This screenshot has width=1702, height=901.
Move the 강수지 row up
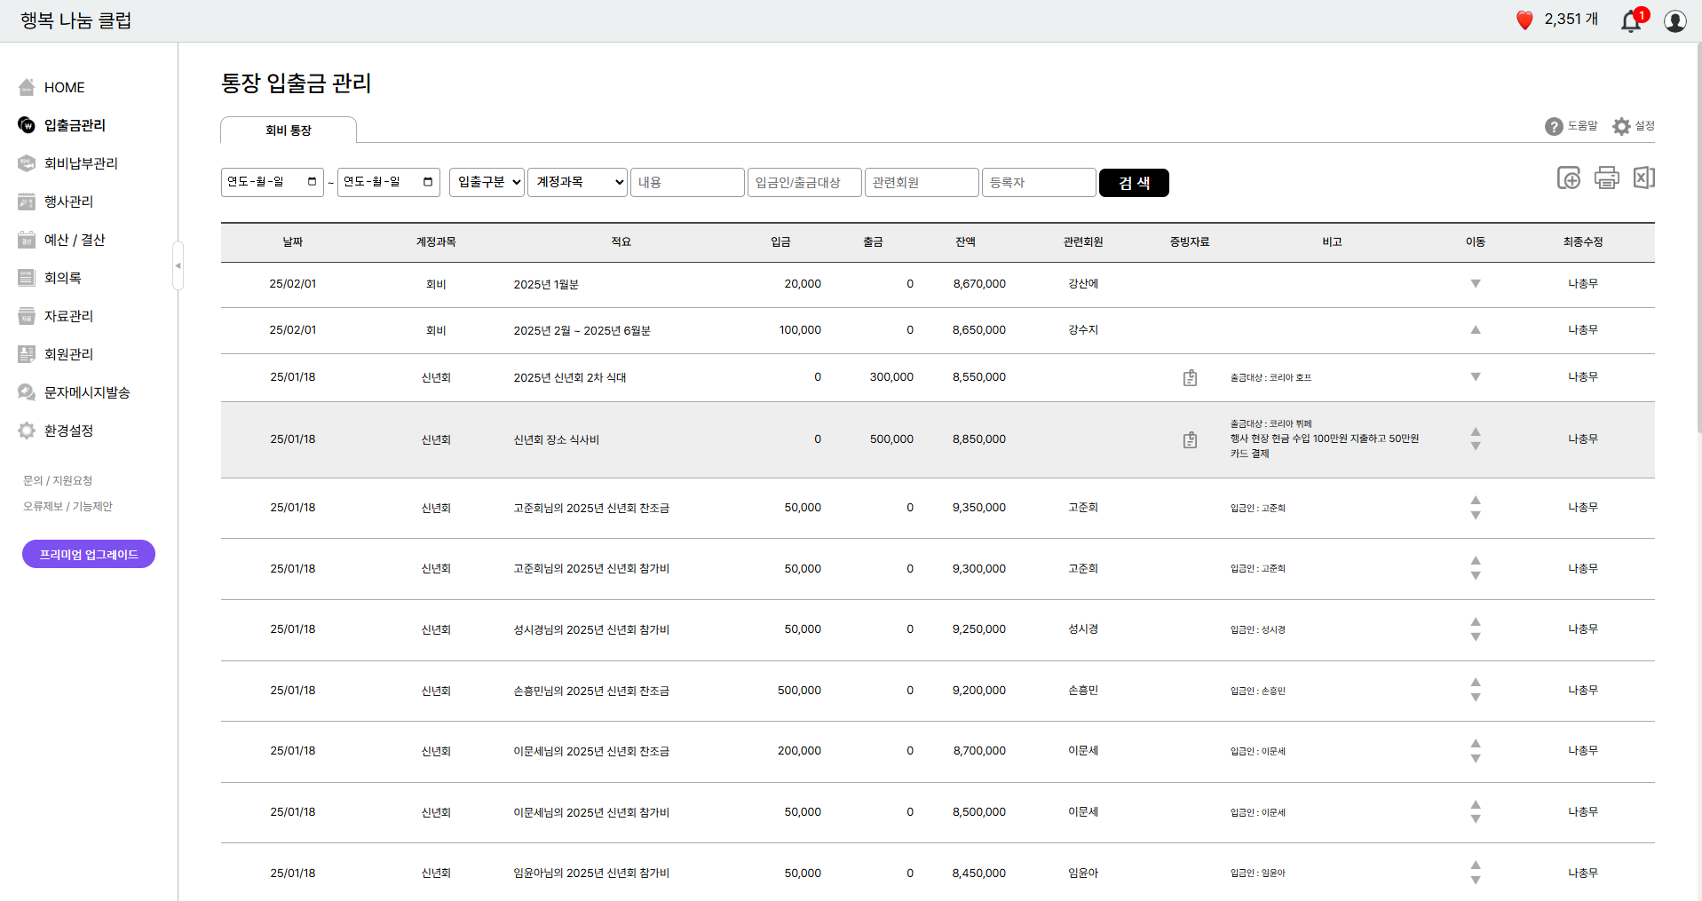pos(1475,330)
